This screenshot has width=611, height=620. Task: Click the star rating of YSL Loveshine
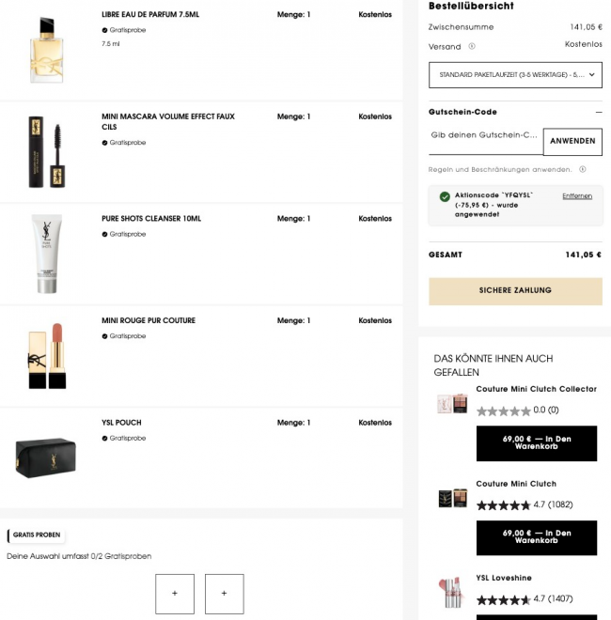pyautogui.click(x=503, y=598)
